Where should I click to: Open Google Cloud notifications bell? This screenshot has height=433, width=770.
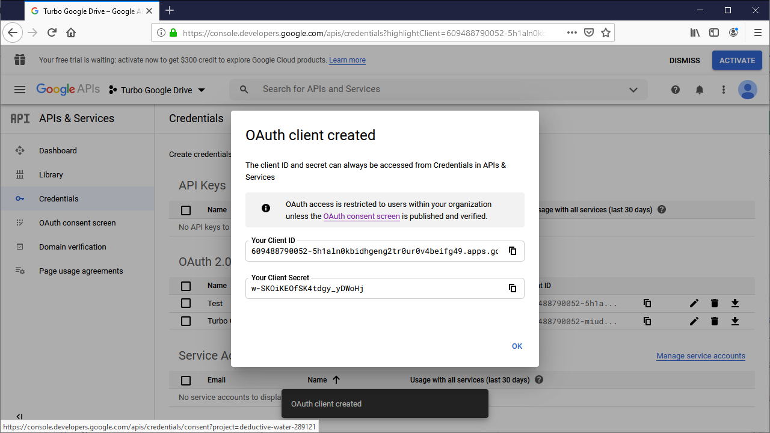click(x=699, y=89)
